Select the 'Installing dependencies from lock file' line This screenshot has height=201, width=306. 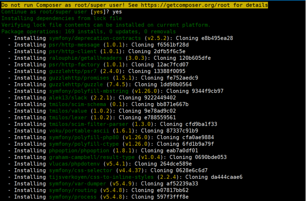click(x=62, y=18)
